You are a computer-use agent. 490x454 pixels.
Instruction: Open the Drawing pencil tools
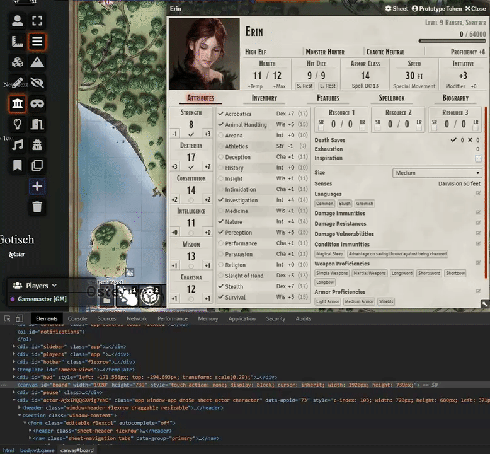(17, 83)
